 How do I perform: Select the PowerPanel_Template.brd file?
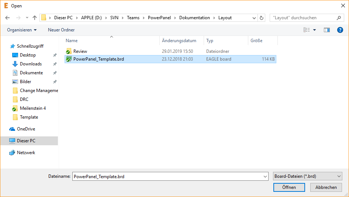tap(99, 59)
